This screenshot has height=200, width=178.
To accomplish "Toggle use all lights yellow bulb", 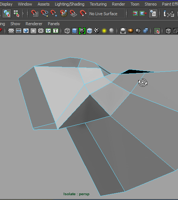I will 104,31.
